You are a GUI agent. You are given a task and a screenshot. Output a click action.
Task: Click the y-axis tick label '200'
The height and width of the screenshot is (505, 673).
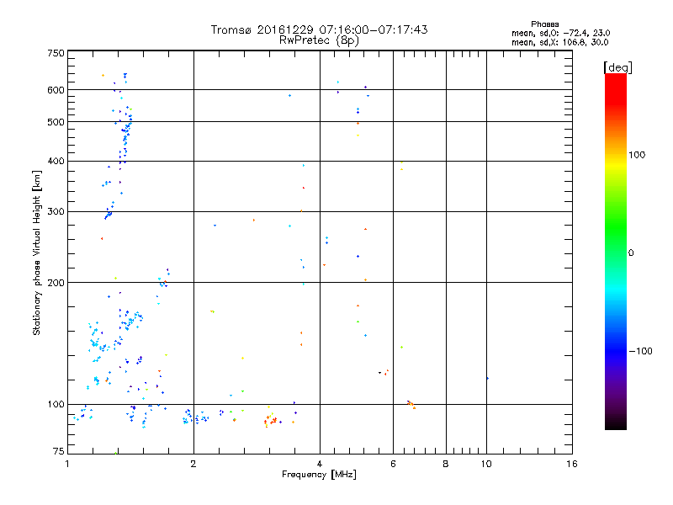pos(56,283)
